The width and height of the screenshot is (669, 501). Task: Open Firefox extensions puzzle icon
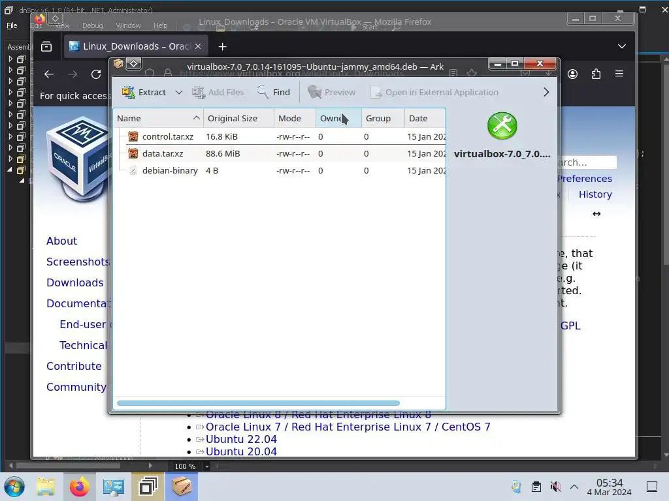click(x=596, y=74)
